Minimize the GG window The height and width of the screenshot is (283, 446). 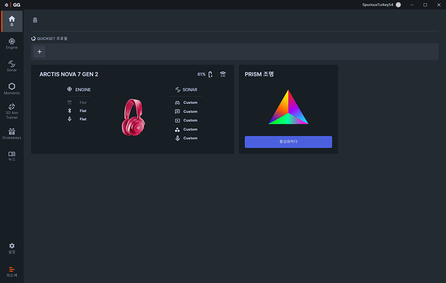(412, 5)
